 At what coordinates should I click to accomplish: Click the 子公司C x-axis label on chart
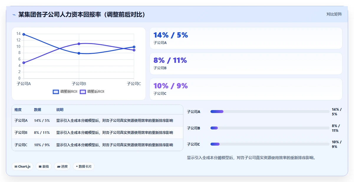coord(134,84)
